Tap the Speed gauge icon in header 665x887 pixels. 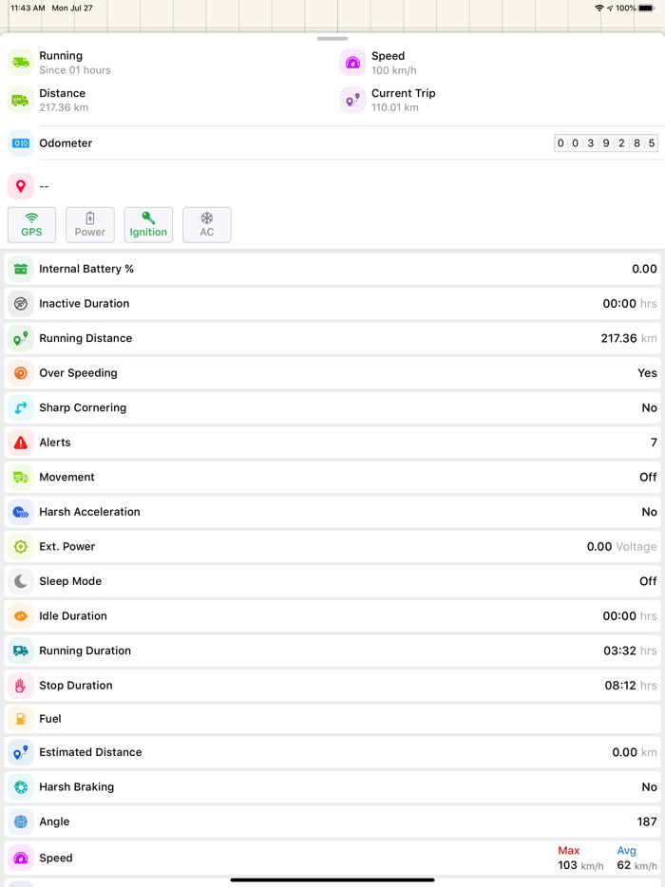pyautogui.click(x=352, y=63)
